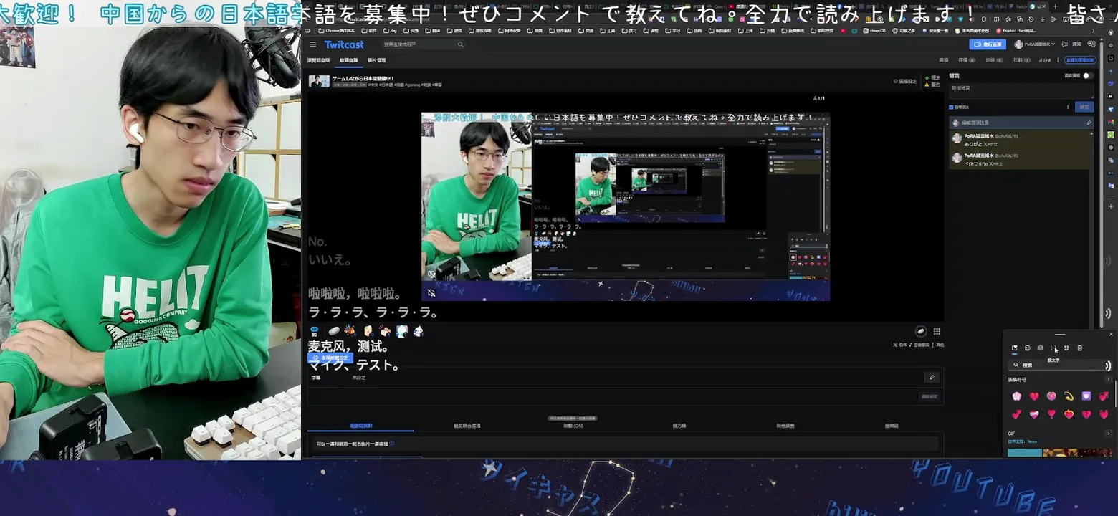Click the broadcast thumbnail beside stream title

(319, 81)
